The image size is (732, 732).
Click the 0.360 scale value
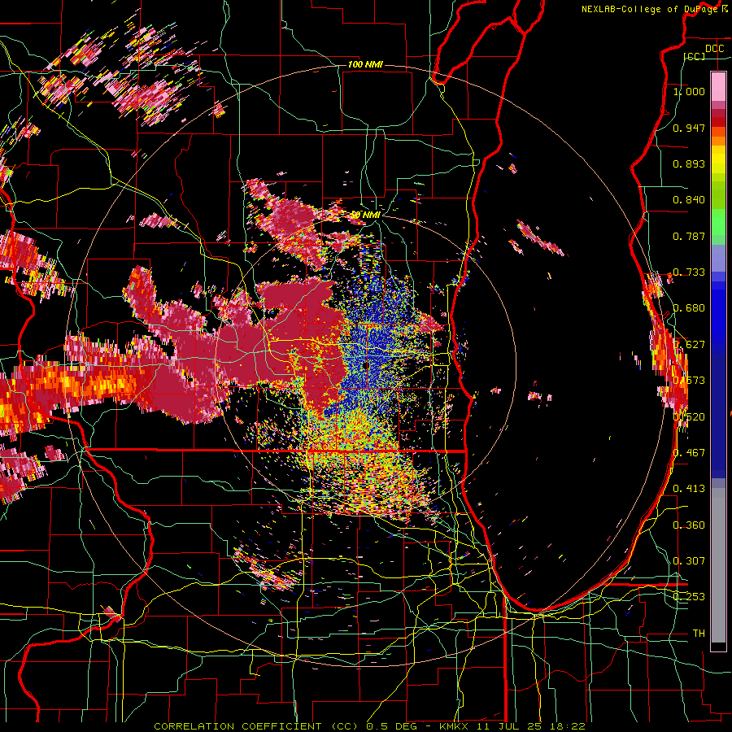point(689,525)
